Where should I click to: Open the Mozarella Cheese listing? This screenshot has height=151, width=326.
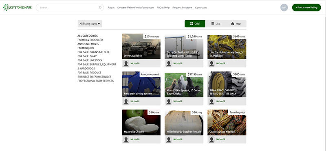tap(141, 123)
